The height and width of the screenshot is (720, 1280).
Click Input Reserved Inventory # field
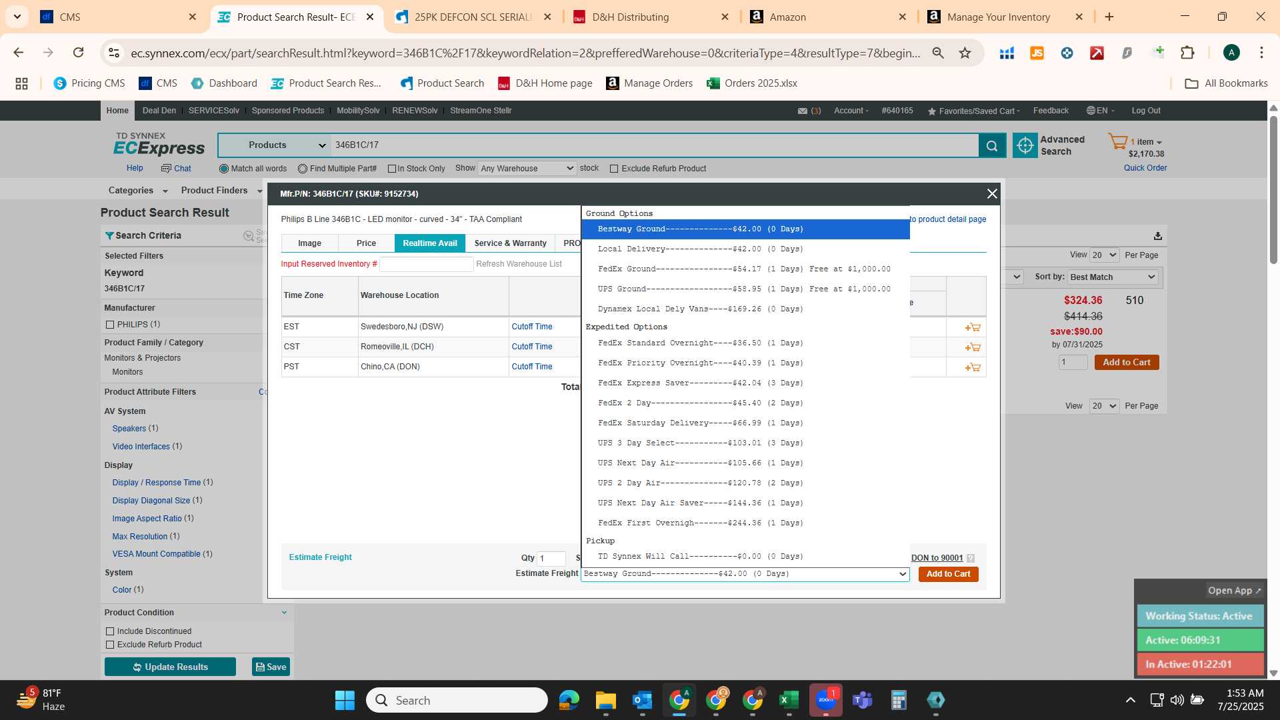(426, 264)
